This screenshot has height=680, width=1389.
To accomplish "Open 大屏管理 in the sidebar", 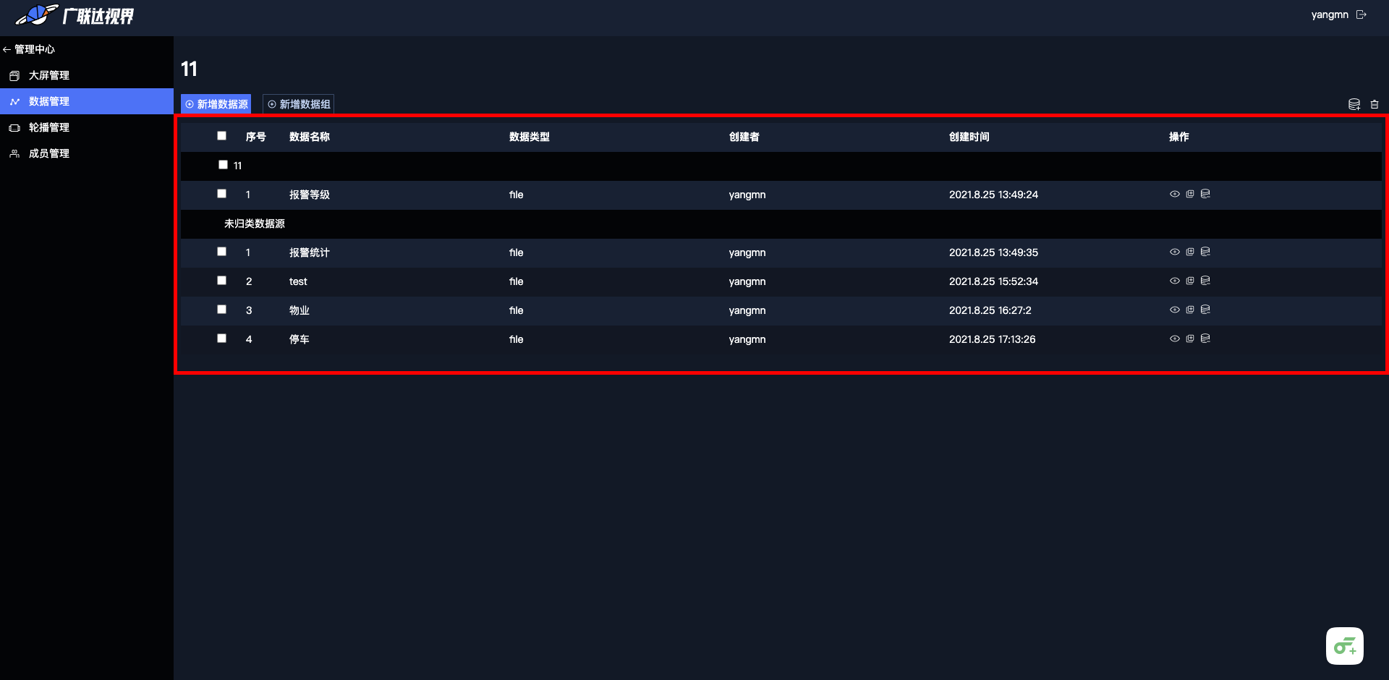I will 49,75.
